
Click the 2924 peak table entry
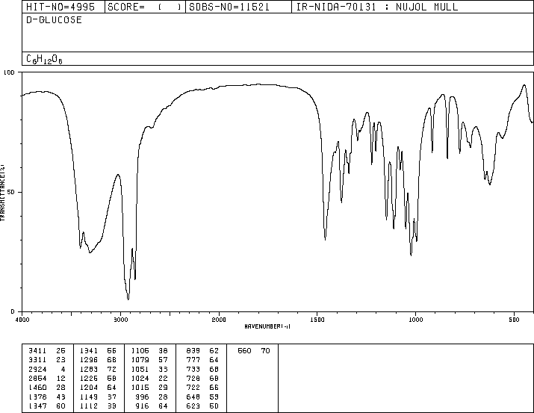click(37, 369)
